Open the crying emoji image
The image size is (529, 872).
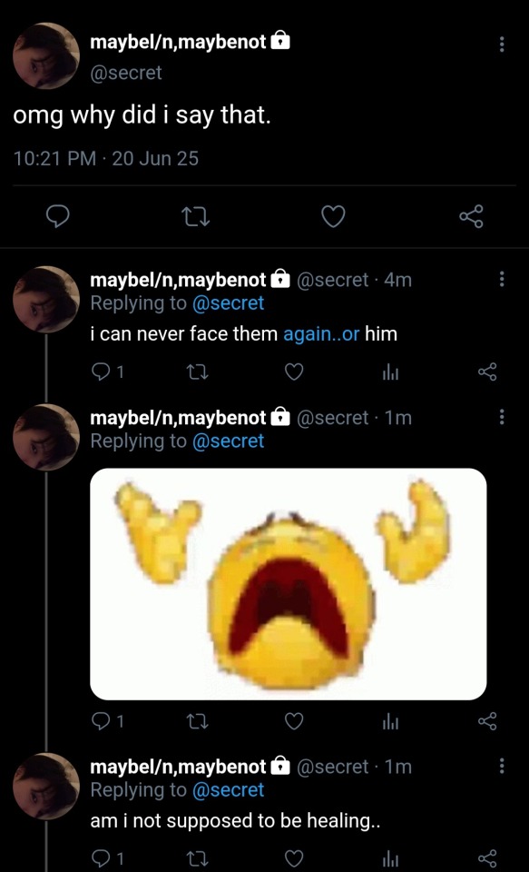coord(289,584)
